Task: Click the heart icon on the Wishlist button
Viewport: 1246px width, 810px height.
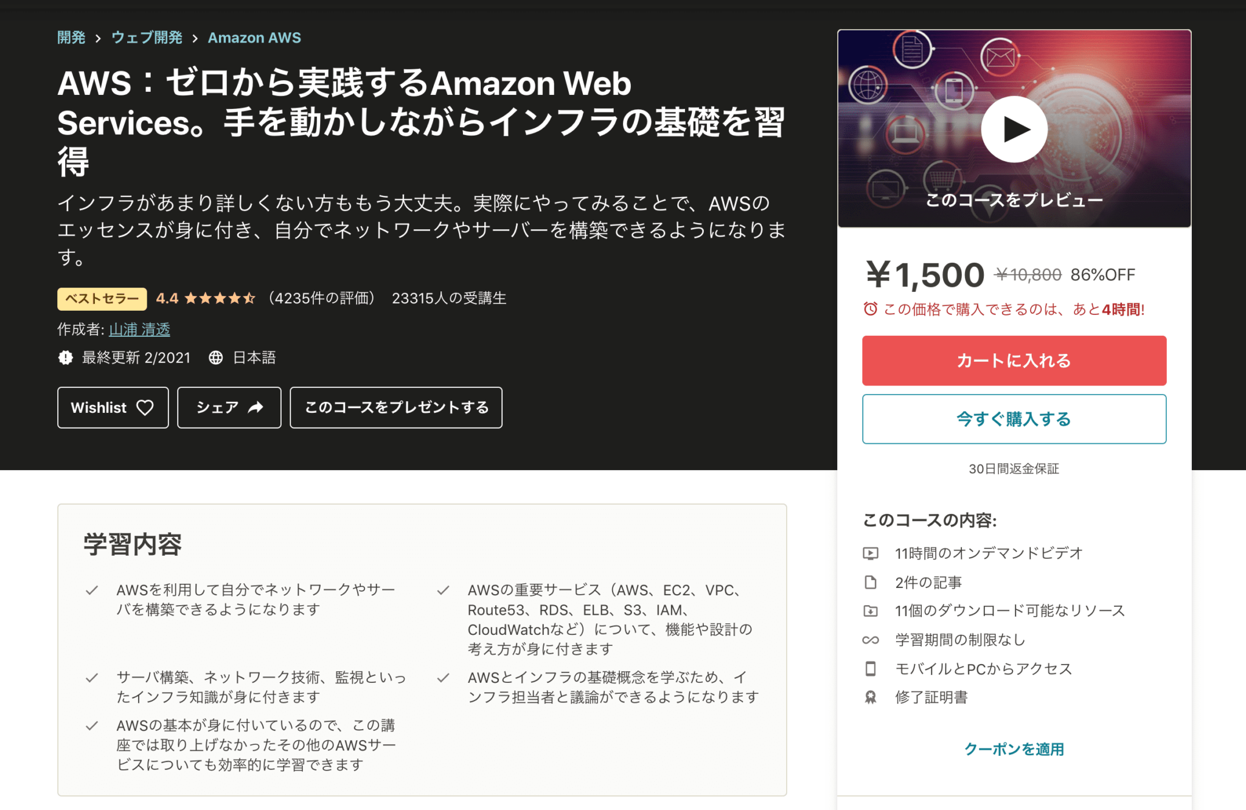Action: click(x=145, y=407)
